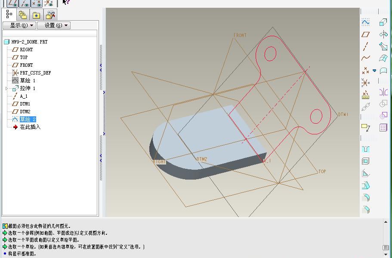The height and width of the screenshot is (258, 392).
Task: Select the Style surface tool
Action: (383, 70)
